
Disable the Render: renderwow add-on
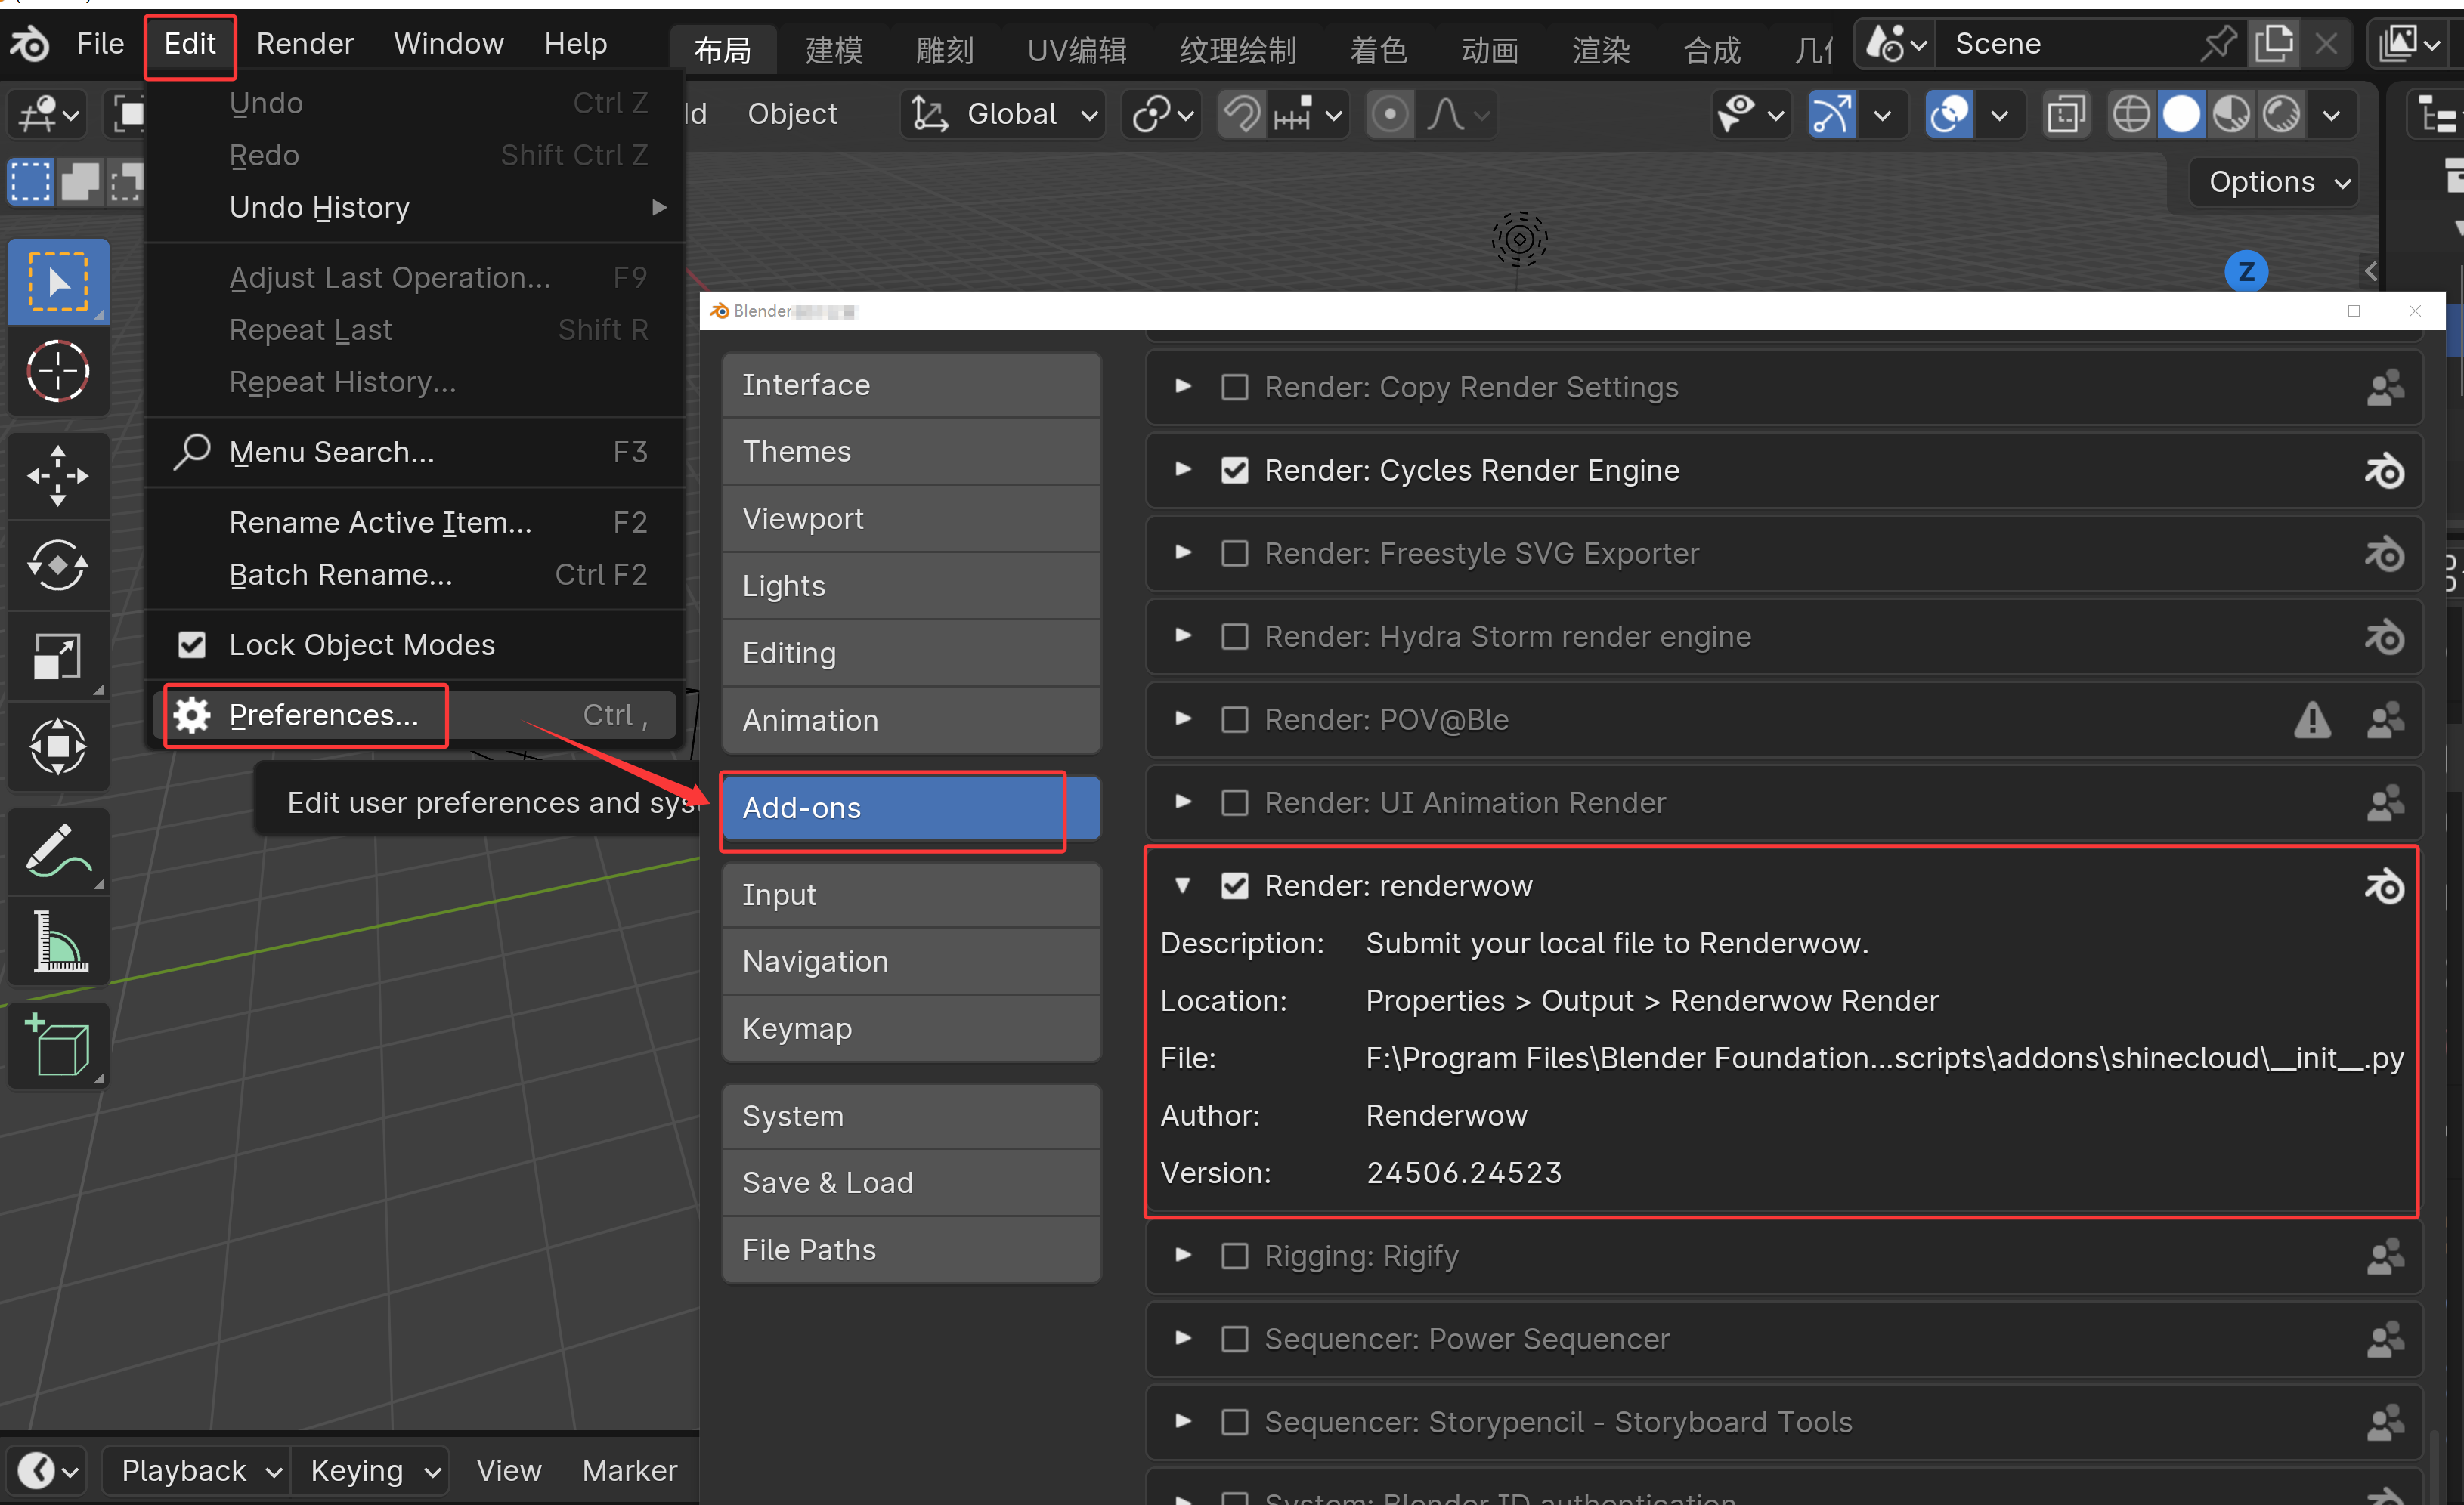[x=1235, y=885]
